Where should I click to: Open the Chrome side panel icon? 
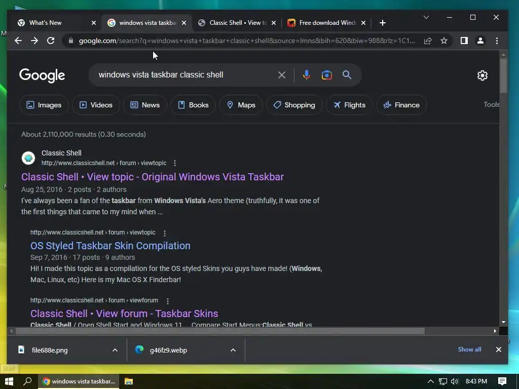pyautogui.click(x=464, y=41)
